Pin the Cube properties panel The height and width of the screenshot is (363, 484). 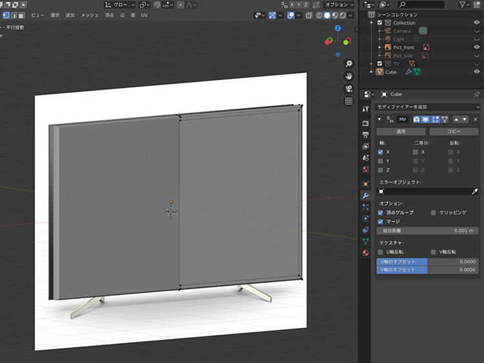[476, 94]
